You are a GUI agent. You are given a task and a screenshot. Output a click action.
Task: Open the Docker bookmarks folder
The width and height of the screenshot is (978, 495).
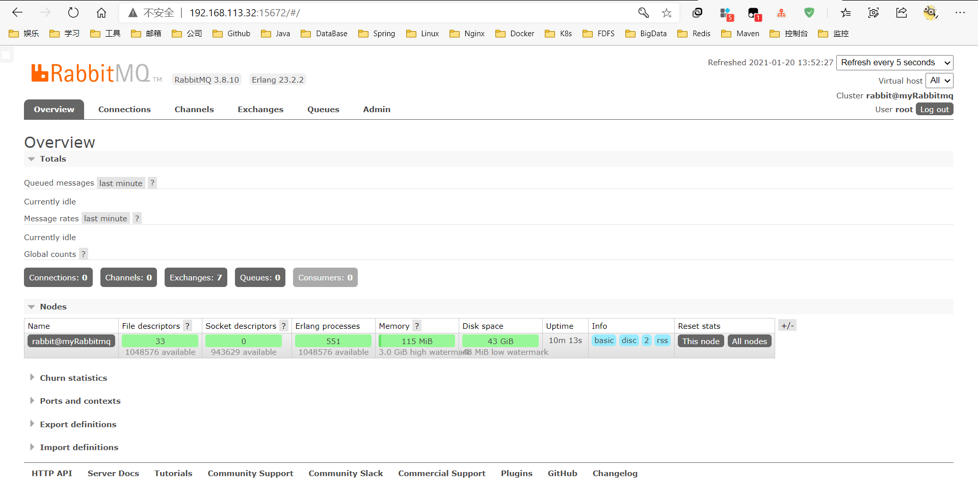click(515, 34)
